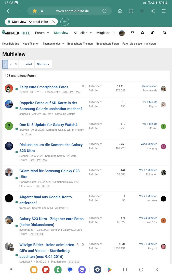
Task: Tap the browser bookmark star icon
Action: tap(35, 11)
